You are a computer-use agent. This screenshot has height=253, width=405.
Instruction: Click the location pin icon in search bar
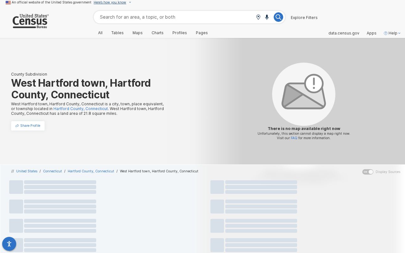(x=258, y=17)
